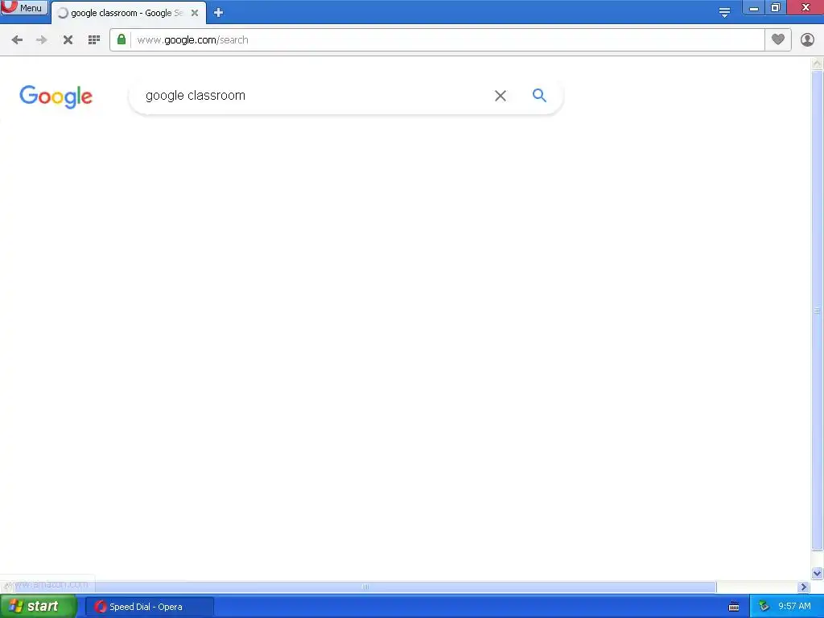Click the green padlock security icon
824x618 pixels.
(x=122, y=39)
